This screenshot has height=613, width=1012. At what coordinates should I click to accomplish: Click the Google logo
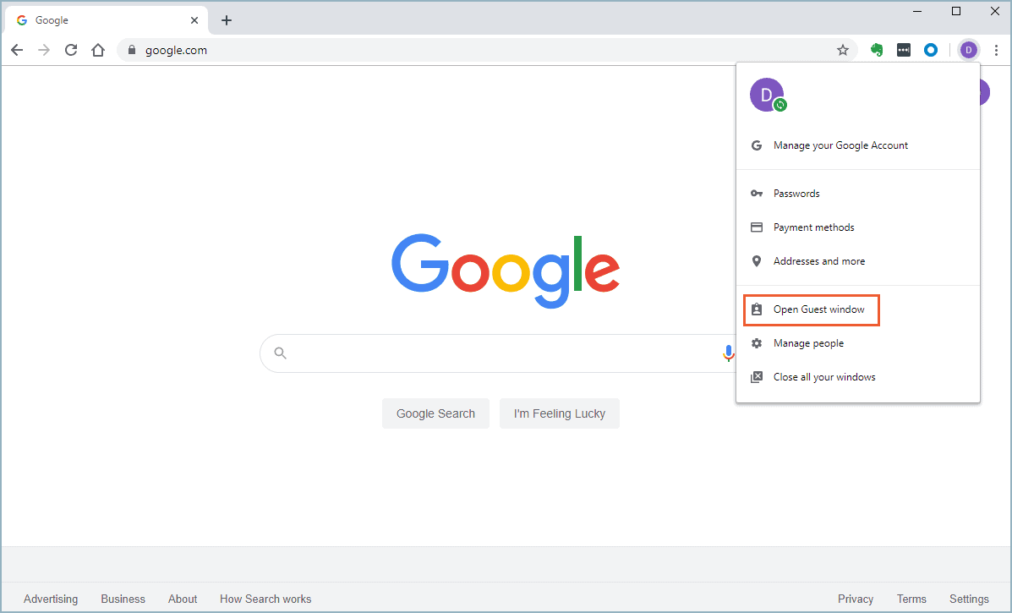[506, 271]
